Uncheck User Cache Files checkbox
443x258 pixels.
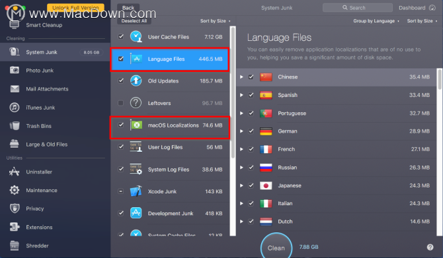click(x=121, y=36)
